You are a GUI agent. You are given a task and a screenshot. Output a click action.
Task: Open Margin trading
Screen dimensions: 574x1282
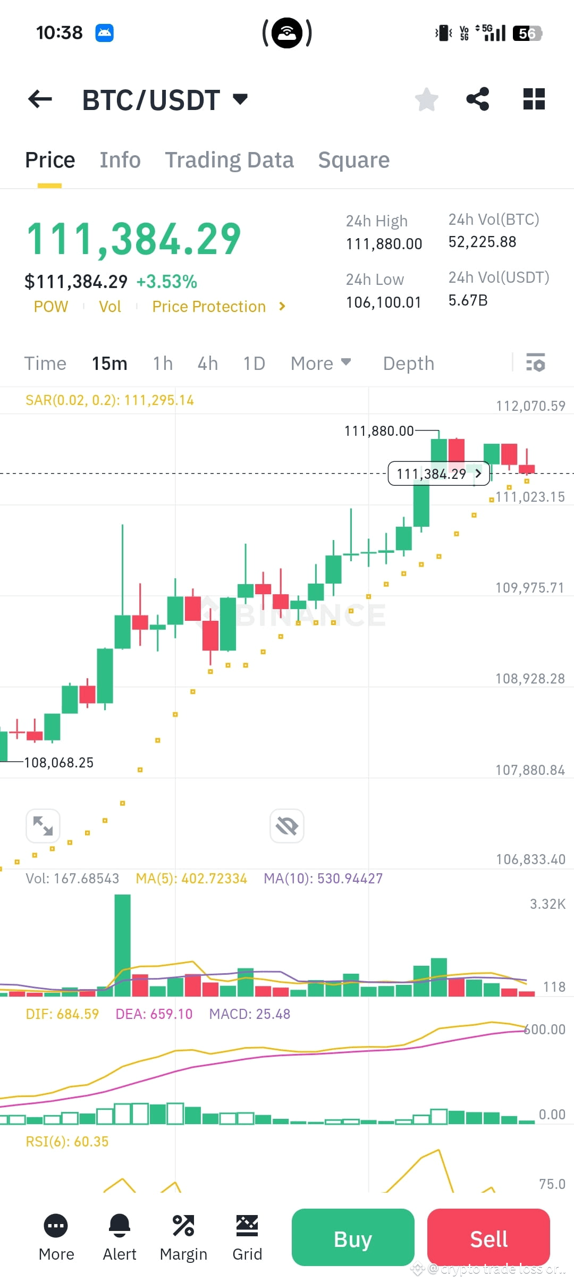point(183,1237)
